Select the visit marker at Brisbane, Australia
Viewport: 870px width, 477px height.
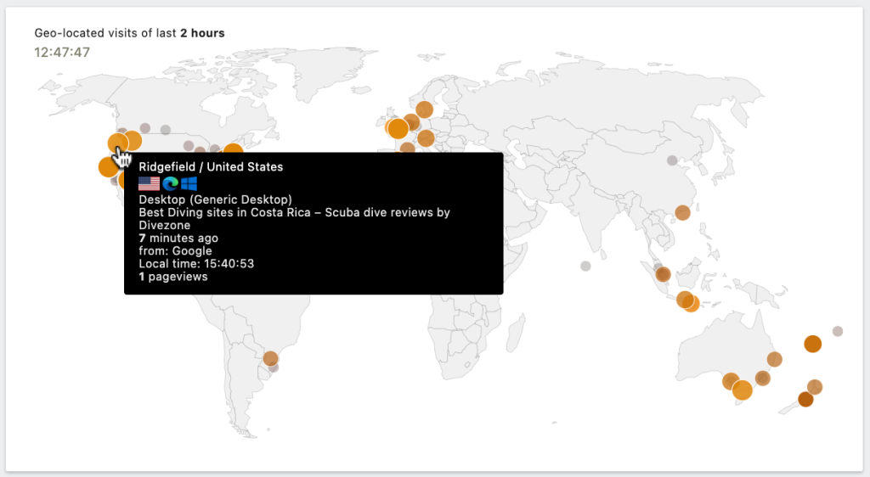(x=775, y=360)
